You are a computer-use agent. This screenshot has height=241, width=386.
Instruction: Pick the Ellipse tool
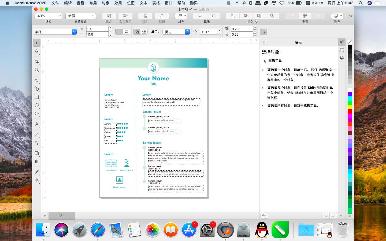coord(37,106)
